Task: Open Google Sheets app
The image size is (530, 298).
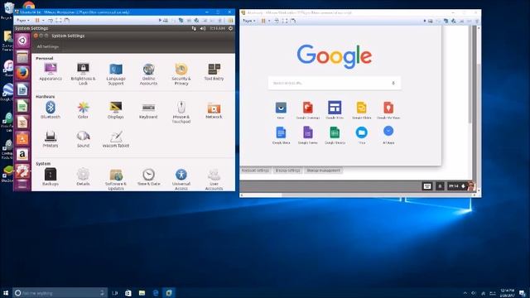Action: pyautogui.click(x=335, y=135)
